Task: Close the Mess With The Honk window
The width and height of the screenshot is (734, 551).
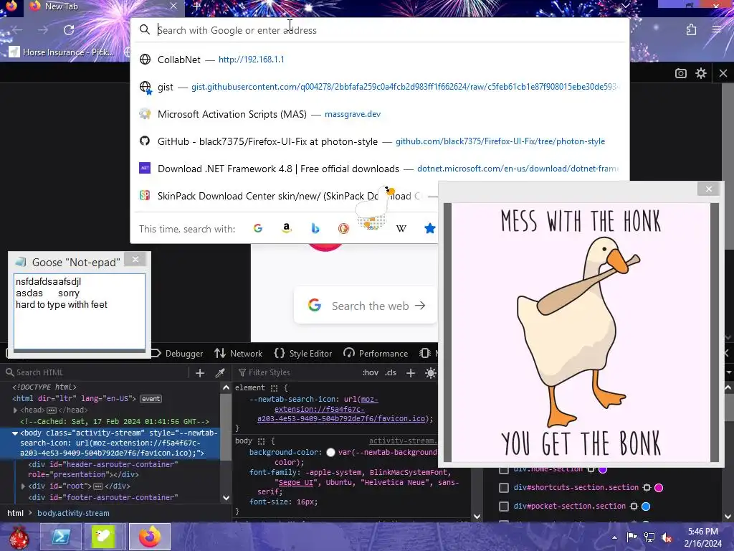Action: 709,189
